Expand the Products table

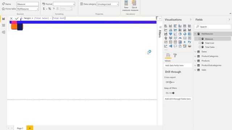click(195, 61)
